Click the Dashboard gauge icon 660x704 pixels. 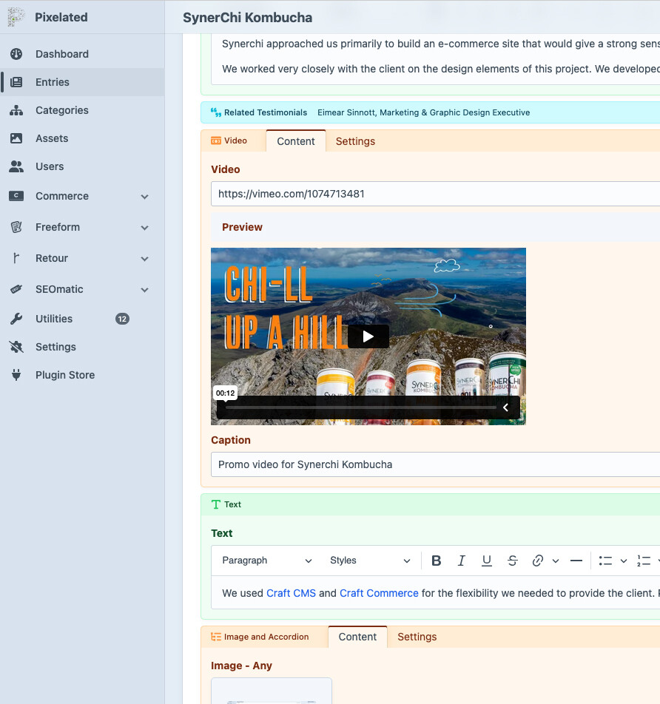pos(16,54)
